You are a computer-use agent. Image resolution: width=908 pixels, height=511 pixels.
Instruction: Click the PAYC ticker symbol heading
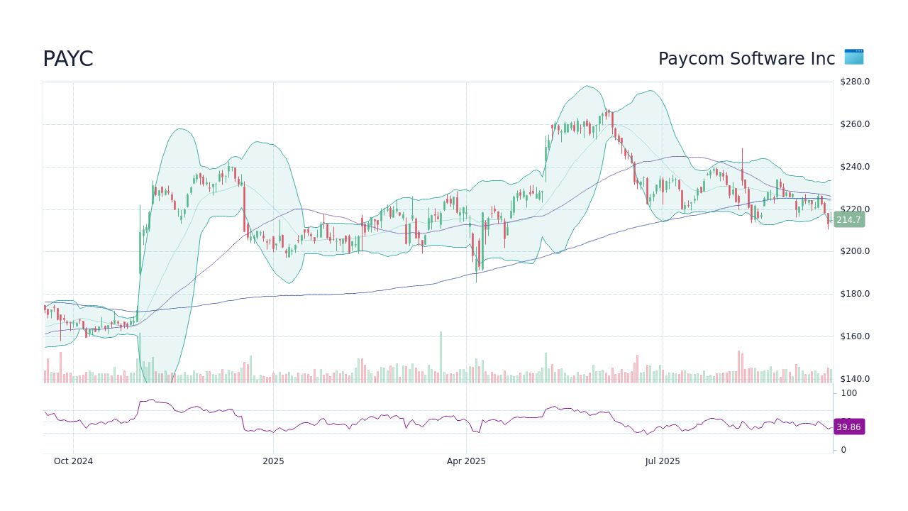pyautogui.click(x=67, y=59)
